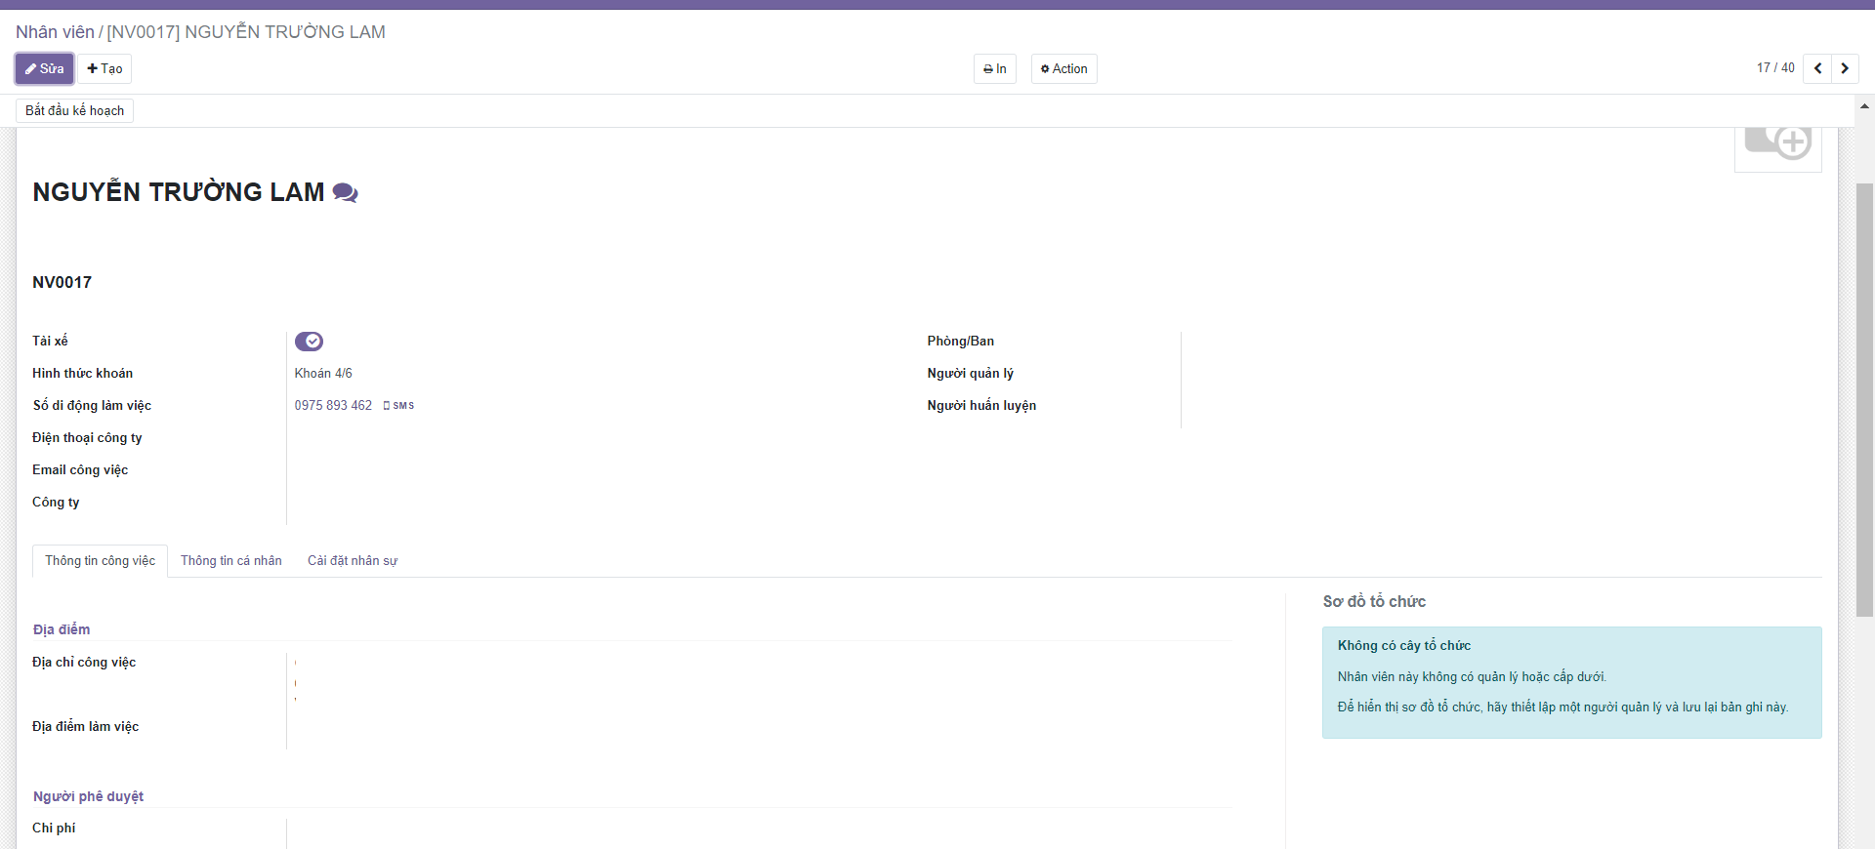
Task: Switch to Thông tin cá nhân tab
Action: coord(230,561)
